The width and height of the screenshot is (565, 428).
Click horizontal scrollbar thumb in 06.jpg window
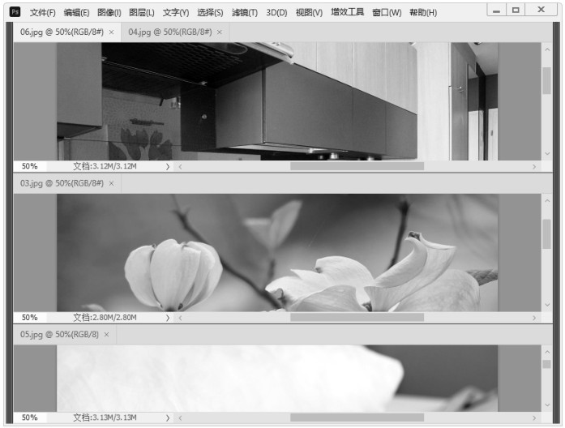pyautogui.click(x=357, y=166)
